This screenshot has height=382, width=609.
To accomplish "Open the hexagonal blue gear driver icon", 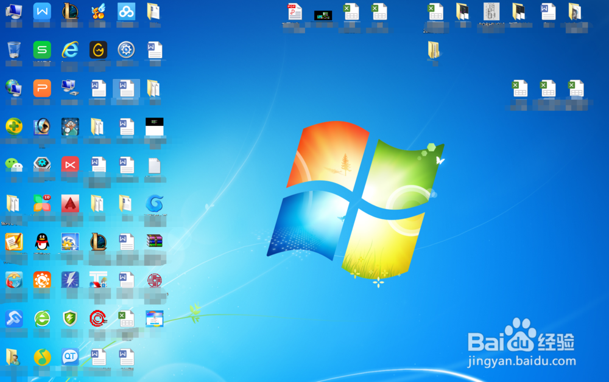I will click(x=42, y=164).
